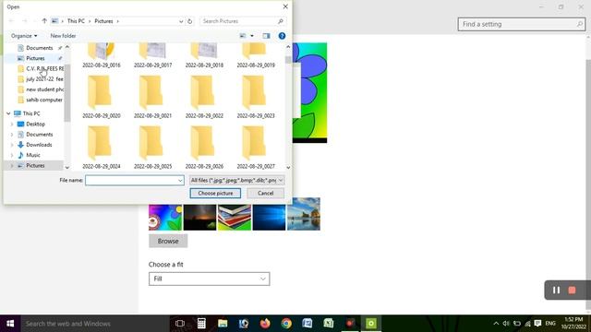Cancel the Open dialog
The height and width of the screenshot is (332, 591).
click(x=265, y=193)
